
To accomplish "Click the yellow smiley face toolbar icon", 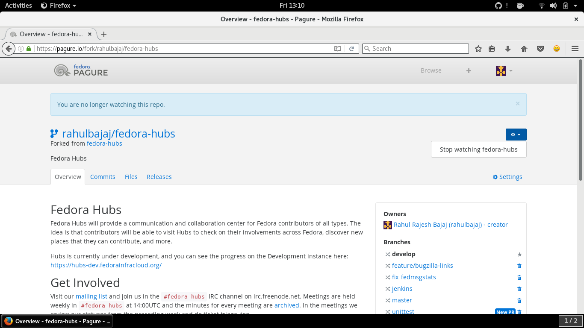I will (557, 49).
